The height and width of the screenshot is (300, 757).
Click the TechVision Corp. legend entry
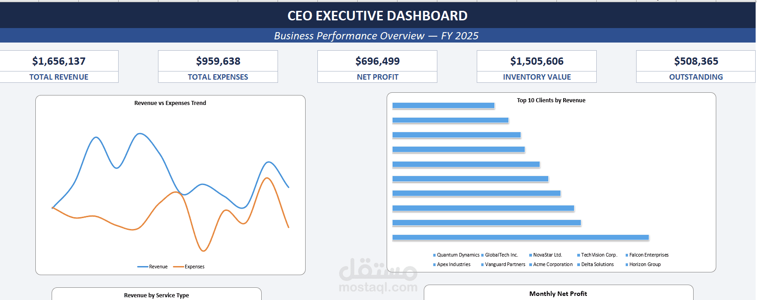point(599,255)
